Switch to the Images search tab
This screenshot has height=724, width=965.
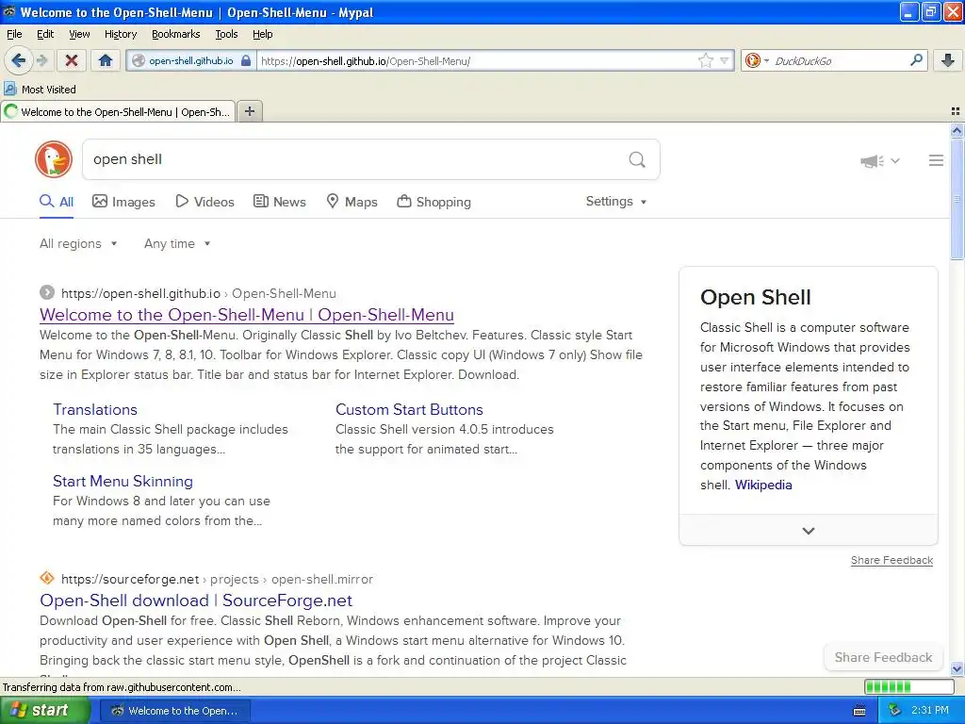point(123,202)
